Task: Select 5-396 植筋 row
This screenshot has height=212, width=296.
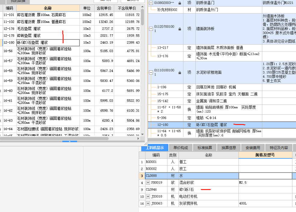Action: (x=222, y=118)
